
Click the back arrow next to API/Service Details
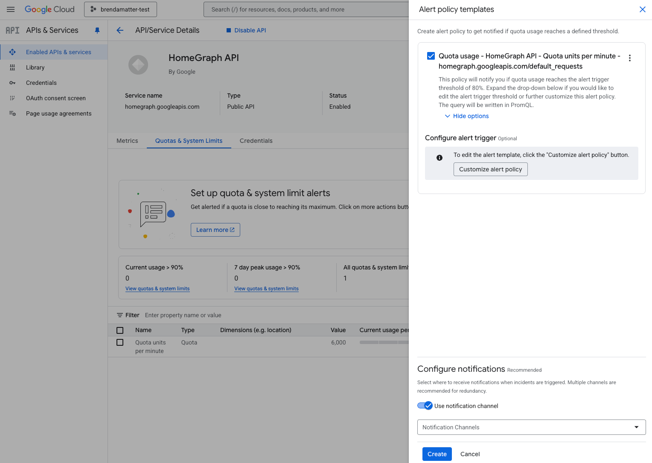pyautogui.click(x=120, y=30)
